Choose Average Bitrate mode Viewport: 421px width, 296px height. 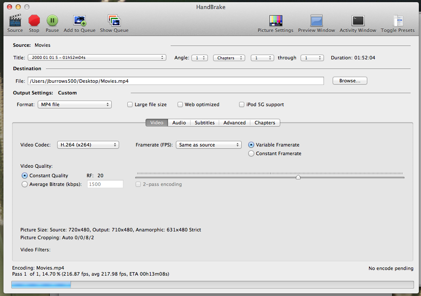pos(24,184)
